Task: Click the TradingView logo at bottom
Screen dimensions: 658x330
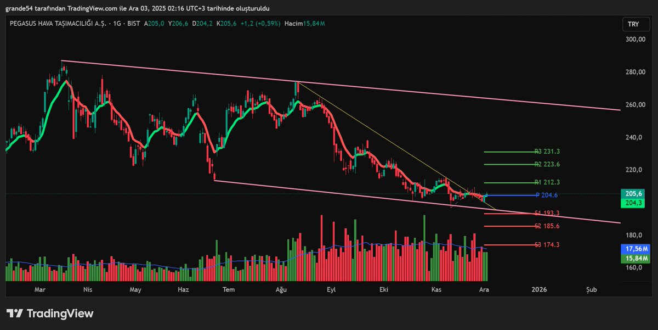Action: tap(50, 314)
